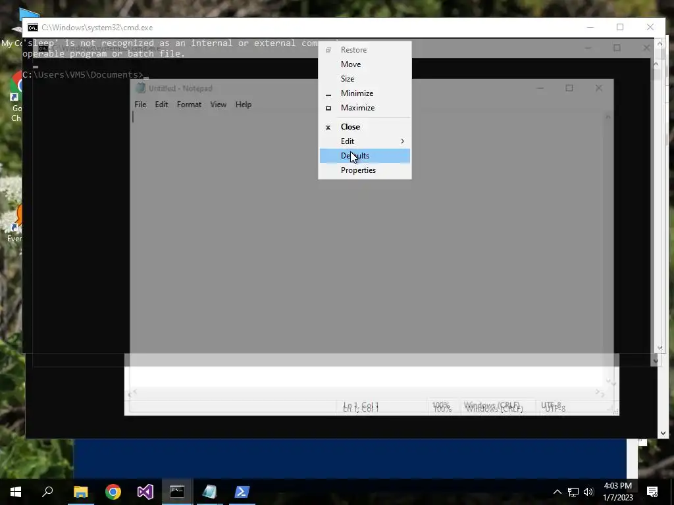Click the Notepad title bar icon
The height and width of the screenshot is (505, 674).
point(140,89)
